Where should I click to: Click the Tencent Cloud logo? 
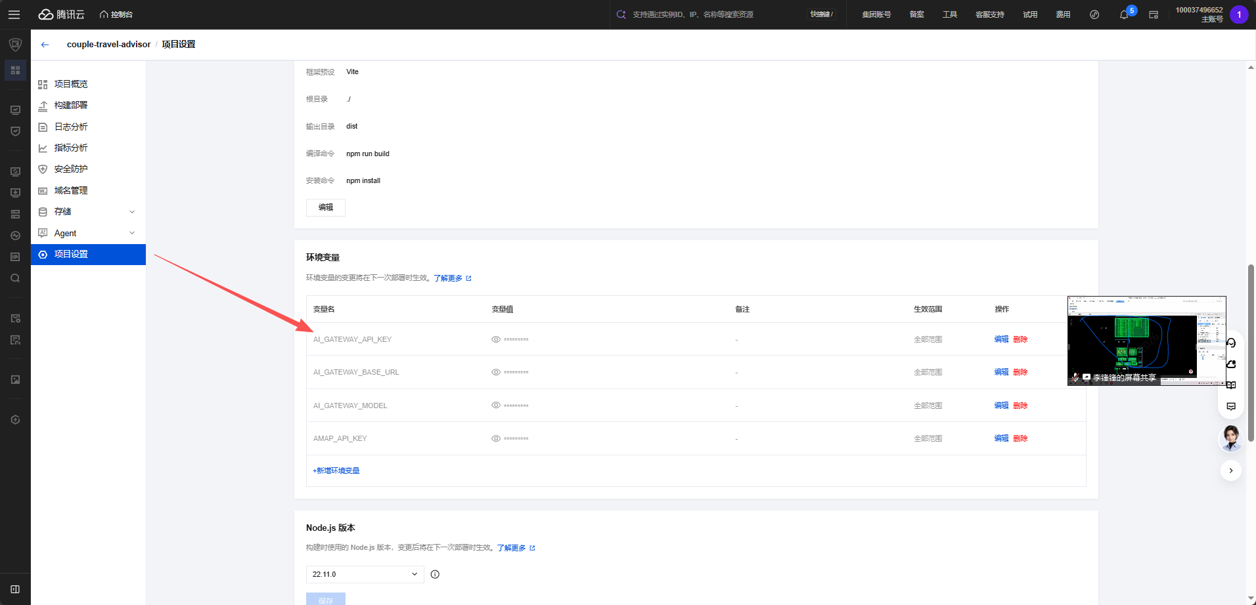[x=62, y=14]
